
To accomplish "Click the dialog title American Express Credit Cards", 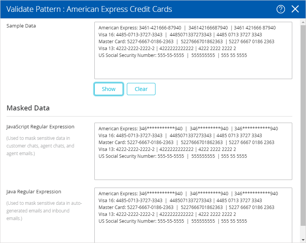I will pos(119,9).
